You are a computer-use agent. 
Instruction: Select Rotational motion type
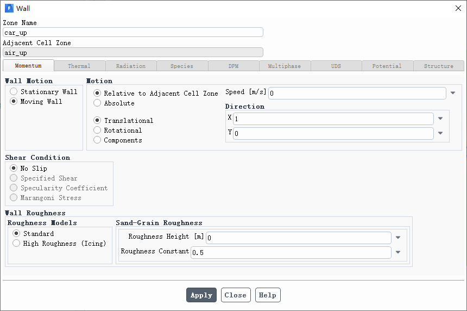point(97,130)
